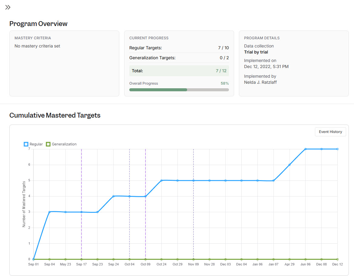Image resolution: width=354 pixels, height=276 pixels.
Task: Click the Regular blue legend swatch
Action: (x=26, y=144)
